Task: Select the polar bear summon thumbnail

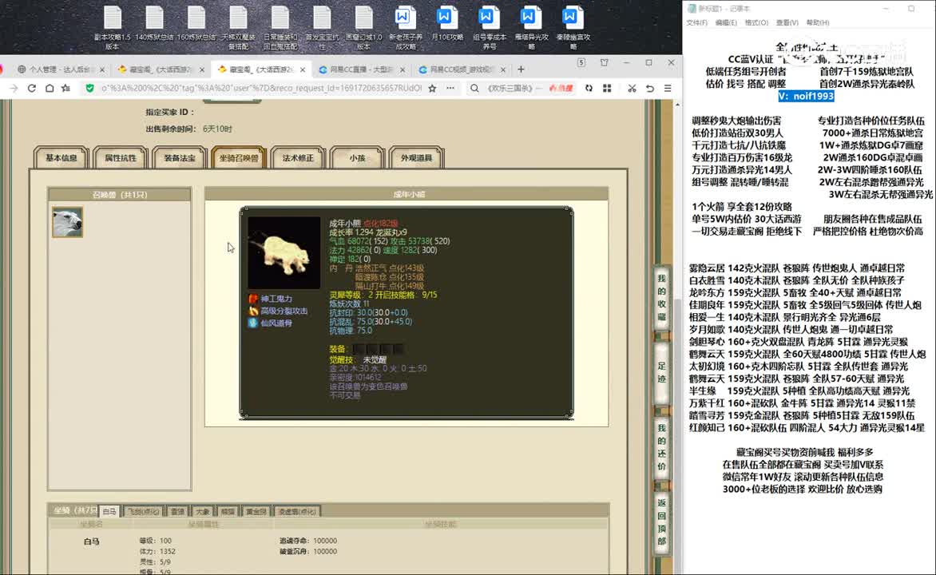Action: tap(67, 222)
